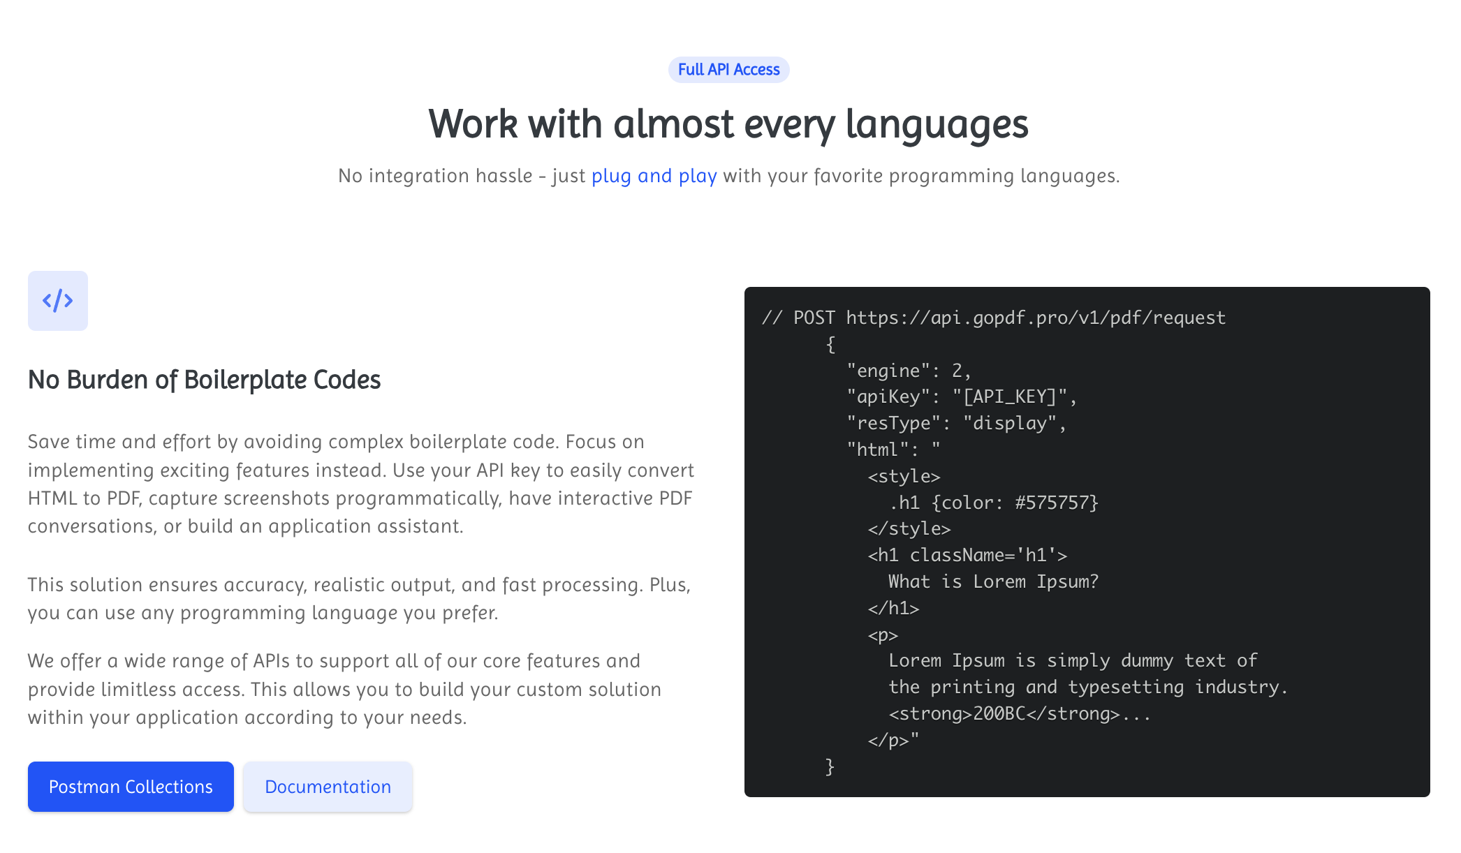The width and height of the screenshot is (1461, 853).
Task: Click the POST API URL comment line
Action: coord(994,318)
